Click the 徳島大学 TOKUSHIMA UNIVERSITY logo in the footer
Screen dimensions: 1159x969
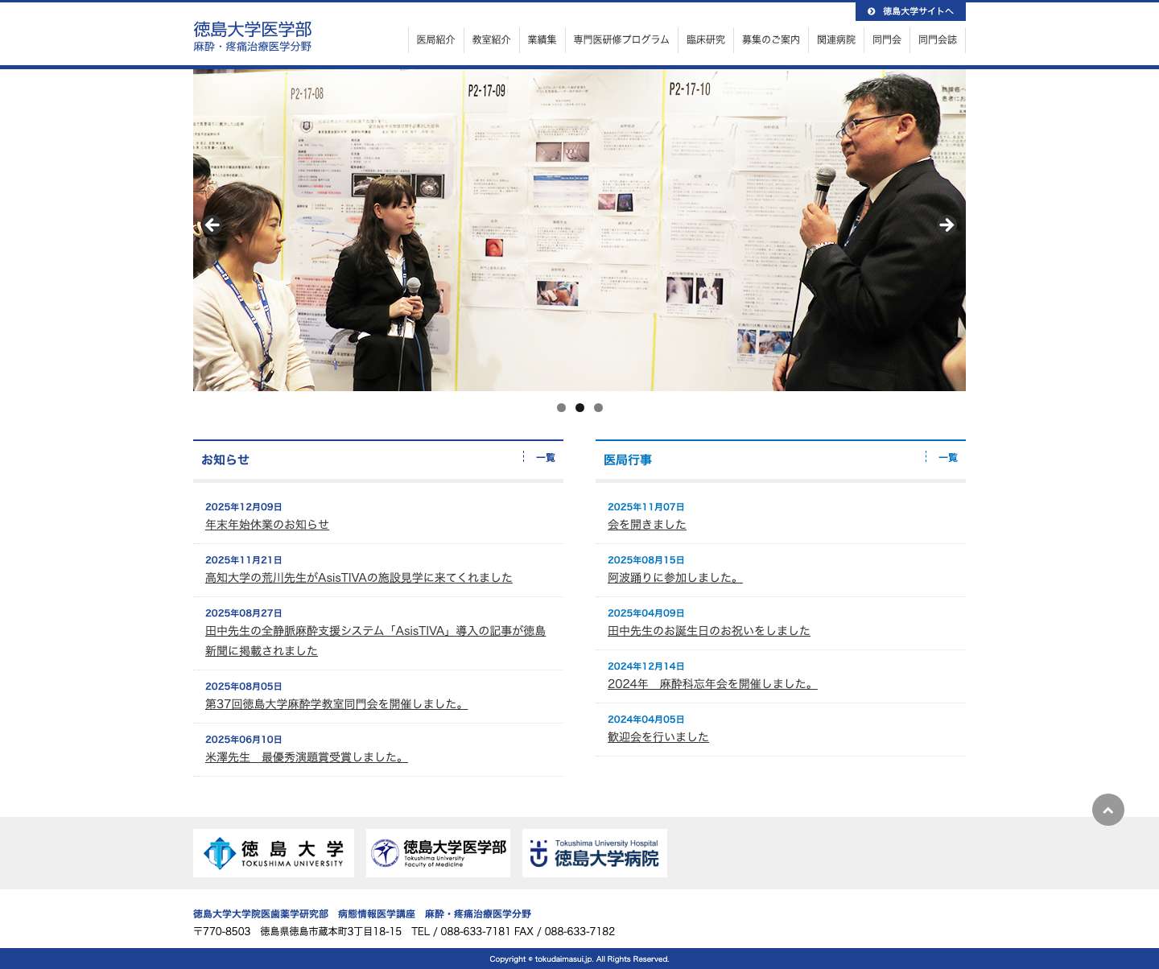273,853
